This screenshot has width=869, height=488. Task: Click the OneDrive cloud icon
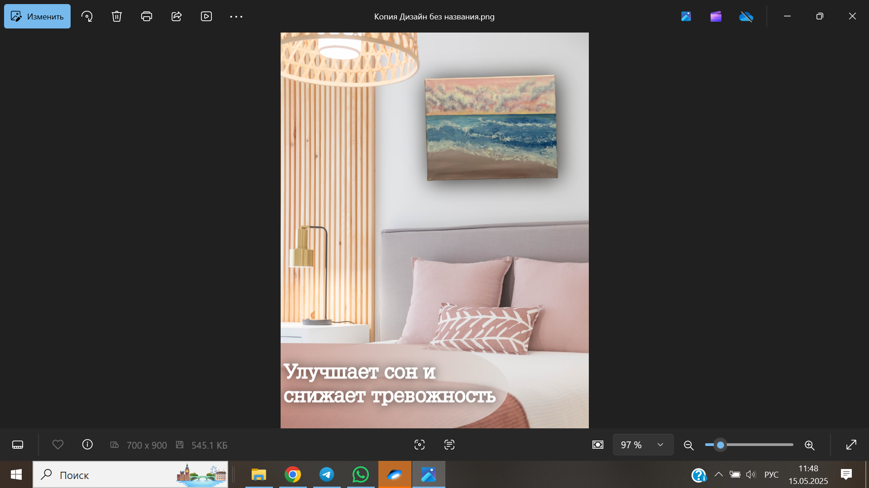tap(746, 17)
